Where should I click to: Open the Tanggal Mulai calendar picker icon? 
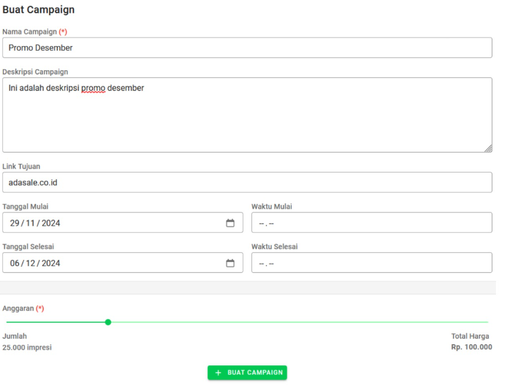click(x=230, y=223)
